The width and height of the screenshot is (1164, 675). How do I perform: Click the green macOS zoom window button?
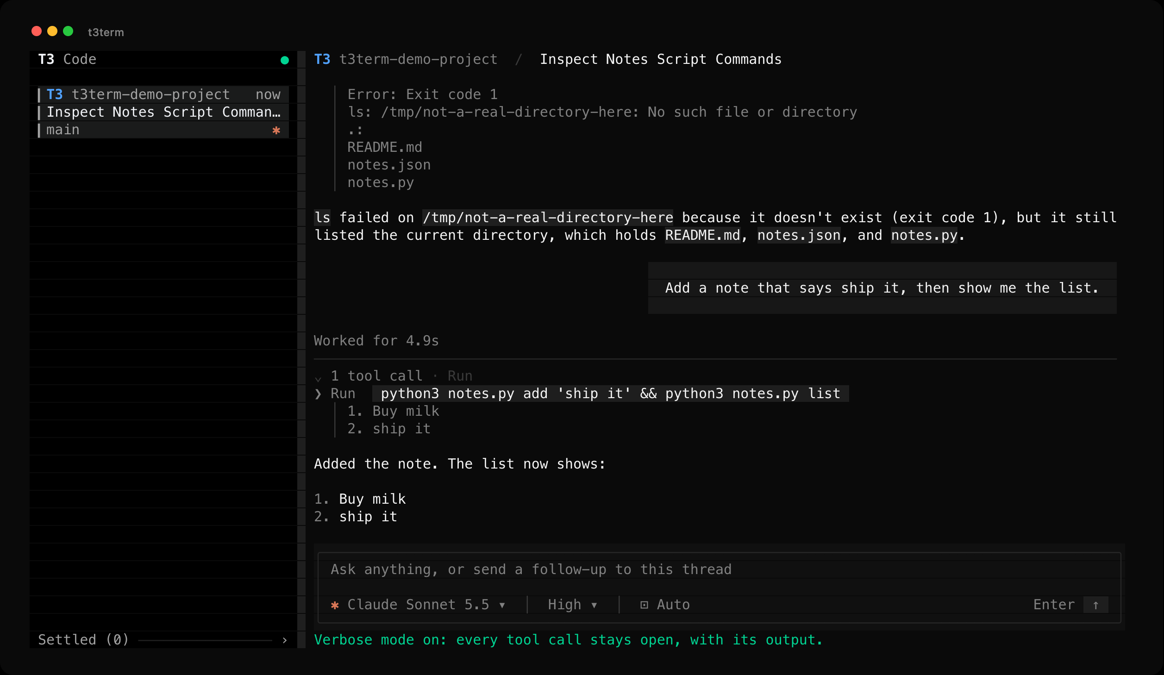pyautogui.click(x=68, y=31)
